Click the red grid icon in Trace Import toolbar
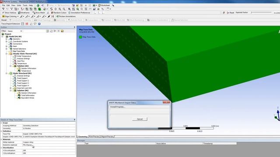This screenshot has height=157, width=280. click(x=27, y=24)
